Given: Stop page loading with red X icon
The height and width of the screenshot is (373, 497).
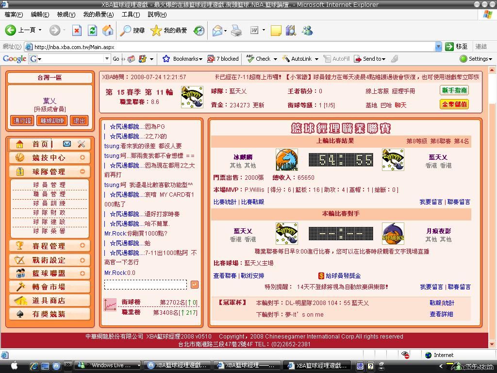Looking at the screenshot, I should pyautogui.click(x=77, y=31).
